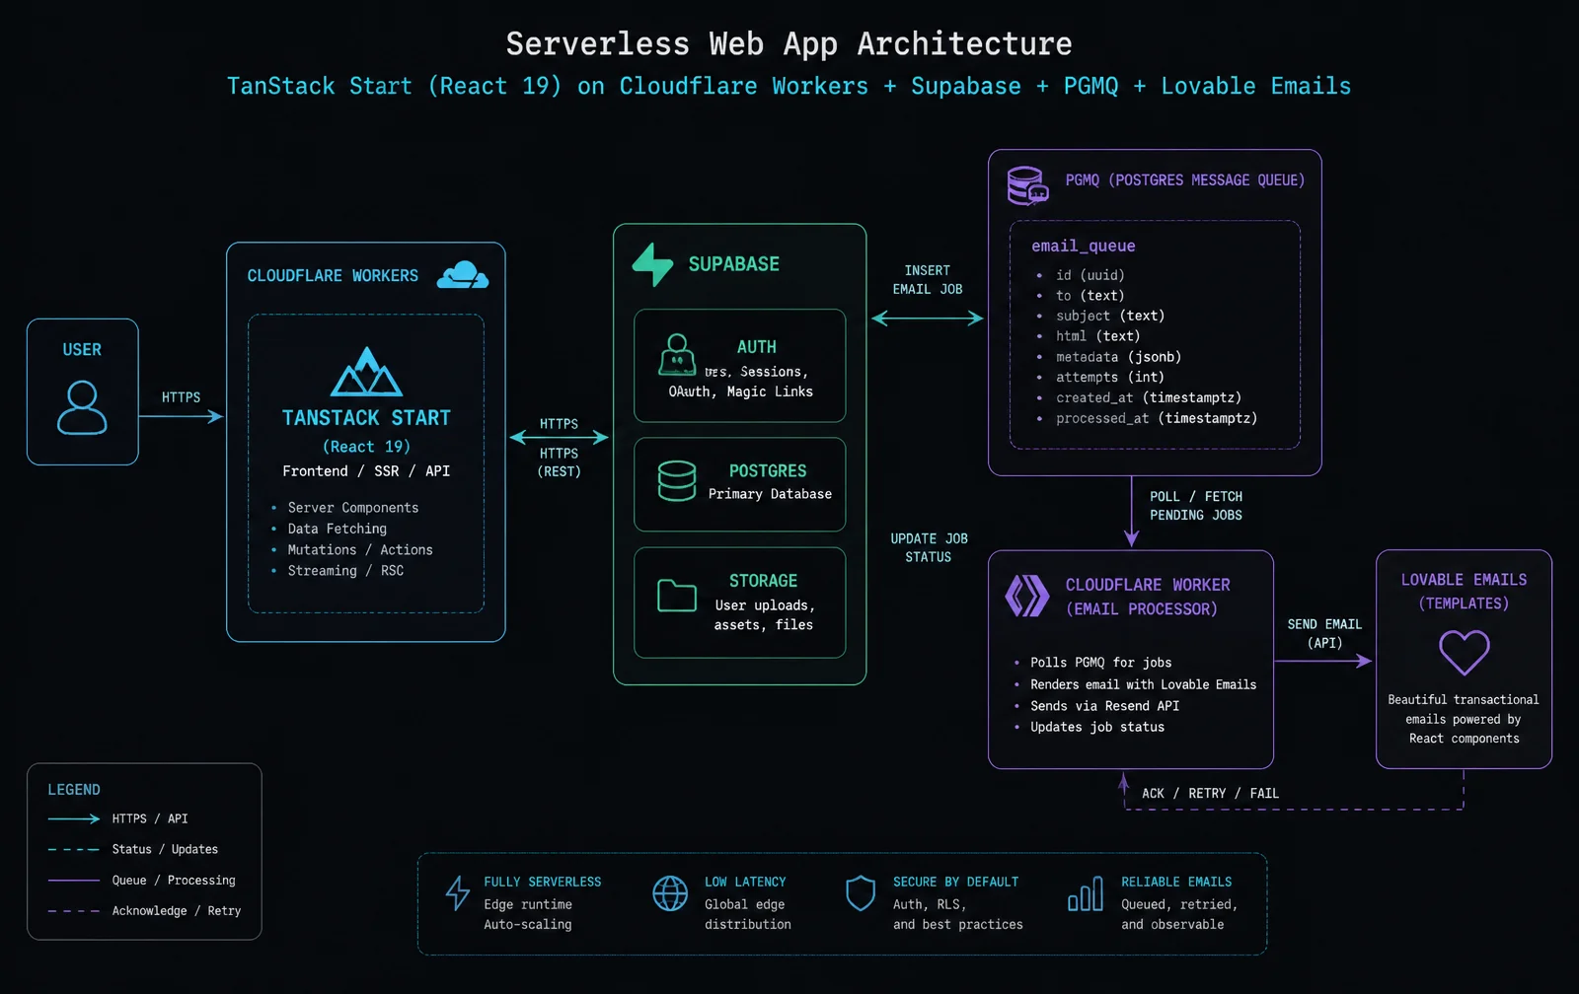The width and height of the screenshot is (1579, 994).
Task: Click the id (uuid) column row
Action: coord(1090,275)
